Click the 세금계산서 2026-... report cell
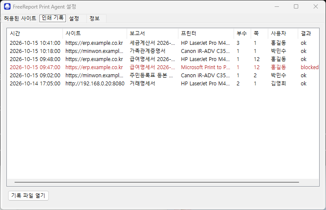 point(152,43)
